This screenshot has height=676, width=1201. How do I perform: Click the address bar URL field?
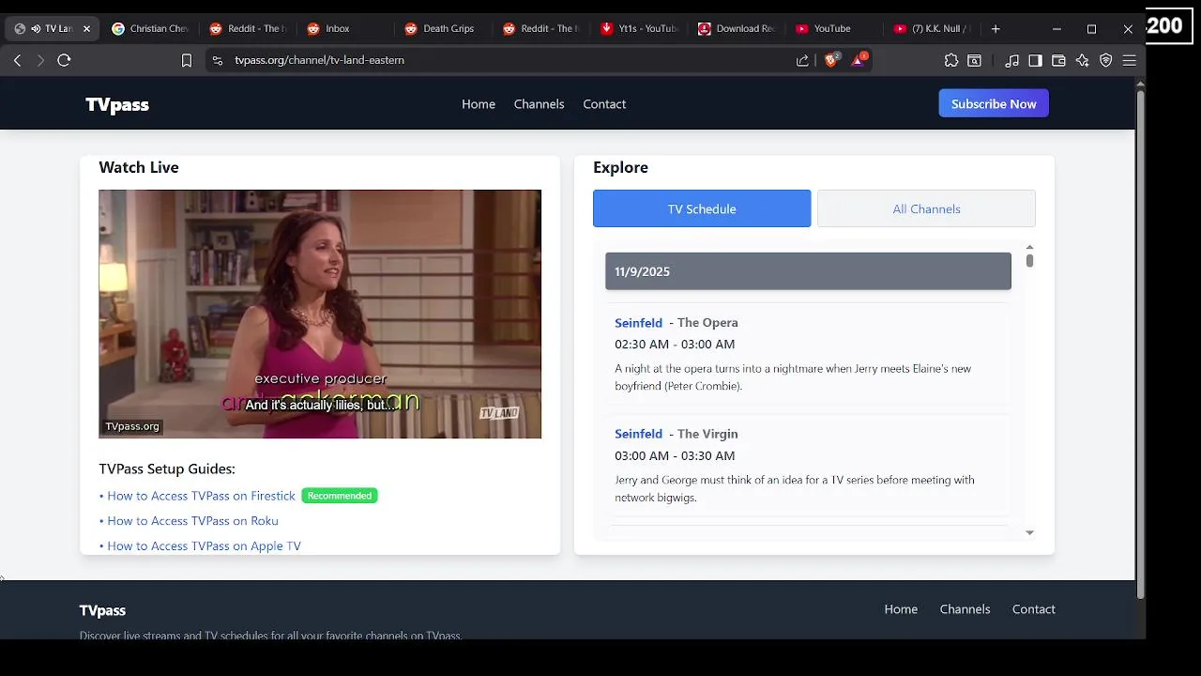(507, 60)
